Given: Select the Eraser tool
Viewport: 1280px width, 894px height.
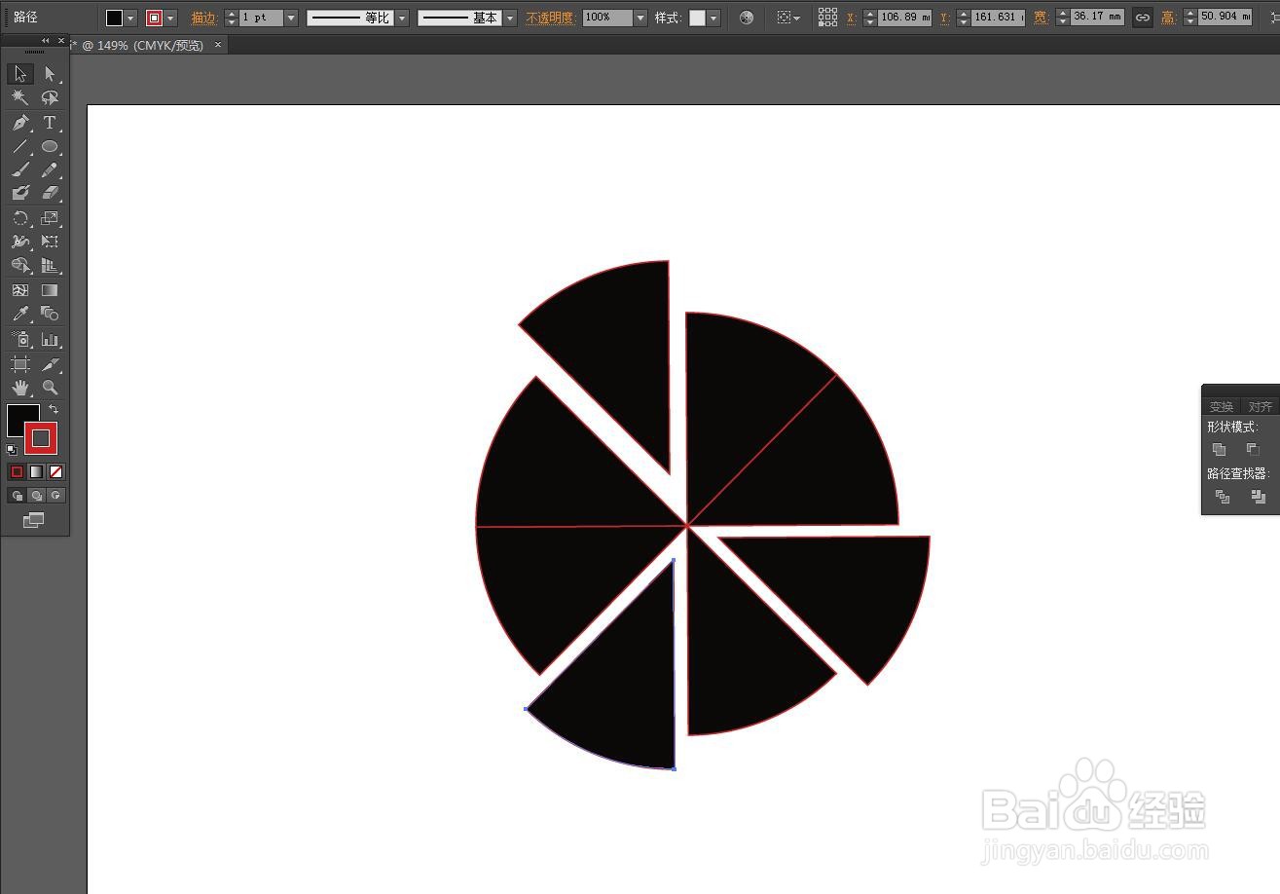Looking at the screenshot, I should (50, 194).
